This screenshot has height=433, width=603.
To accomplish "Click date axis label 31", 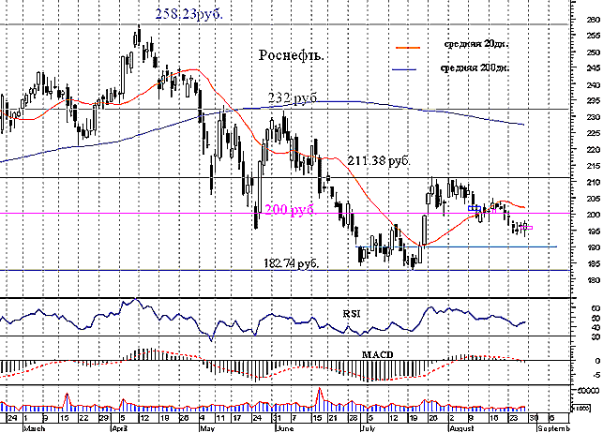I will pyautogui.click(x=277, y=418).
